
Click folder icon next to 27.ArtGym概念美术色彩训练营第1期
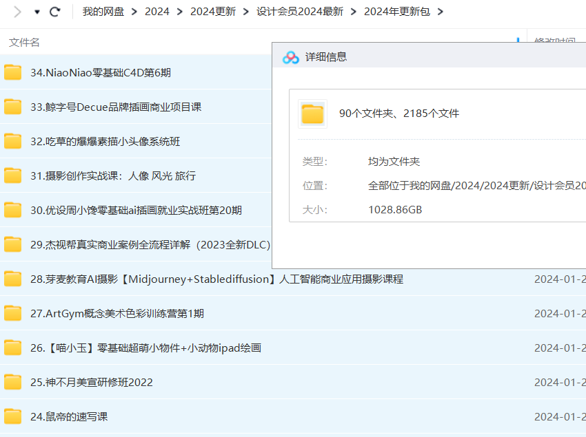(13, 313)
